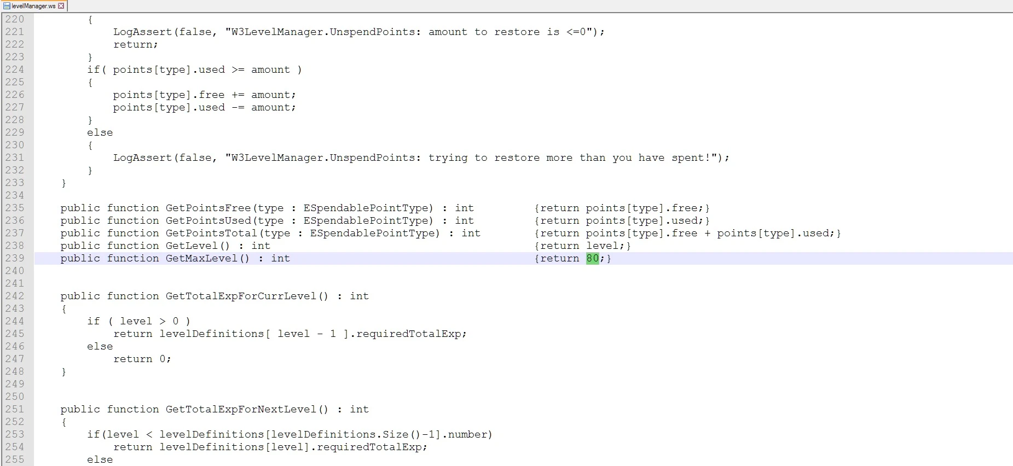This screenshot has width=1013, height=466.
Task: Click line number 239 in the margin
Action: point(15,258)
